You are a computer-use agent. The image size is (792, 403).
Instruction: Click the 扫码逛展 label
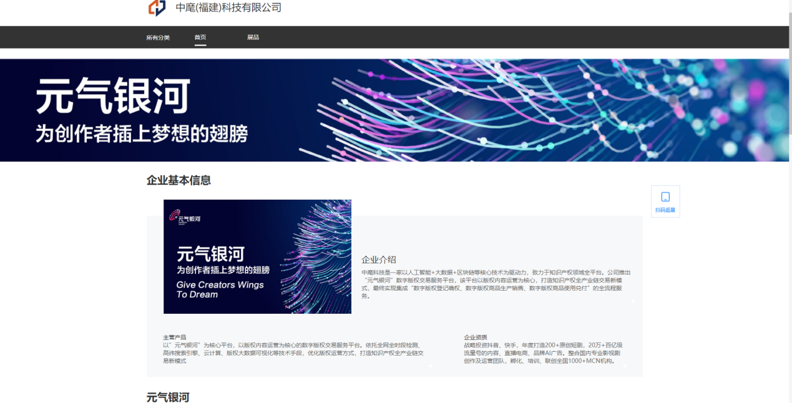665,210
